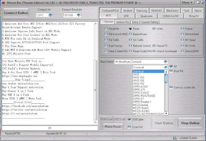
Task: Toggle the Bkpt Rd checkbox
Action: pos(171,71)
